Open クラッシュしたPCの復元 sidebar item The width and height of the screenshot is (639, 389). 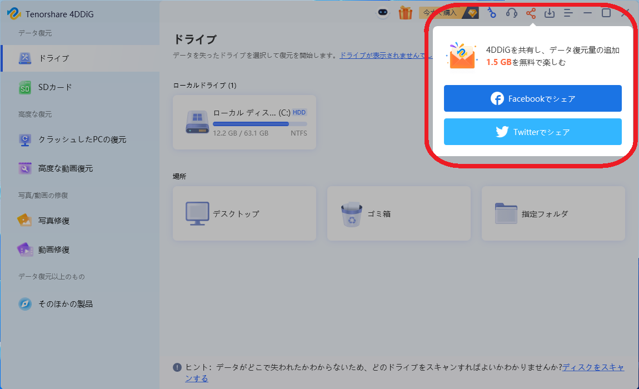point(80,139)
